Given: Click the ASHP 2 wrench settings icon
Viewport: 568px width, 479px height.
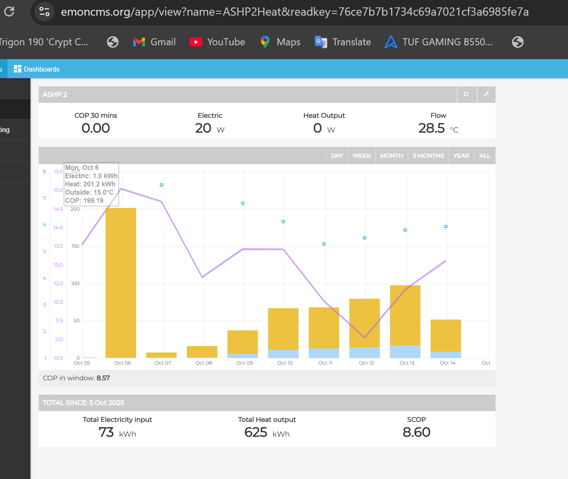Looking at the screenshot, I should (486, 94).
